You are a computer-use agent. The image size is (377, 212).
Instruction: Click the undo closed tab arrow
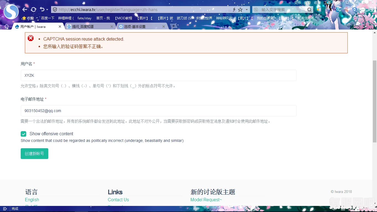coord(42,10)
